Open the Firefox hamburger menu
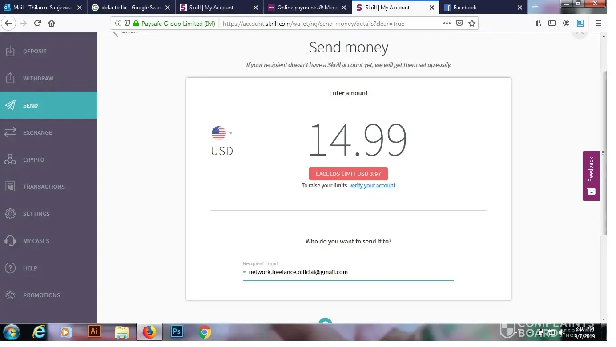 pyautogui.click(x=599, y=23)
